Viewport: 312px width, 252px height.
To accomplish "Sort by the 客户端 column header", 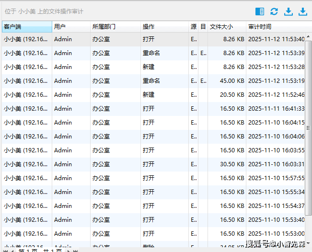I will click(x=27, y=27).
